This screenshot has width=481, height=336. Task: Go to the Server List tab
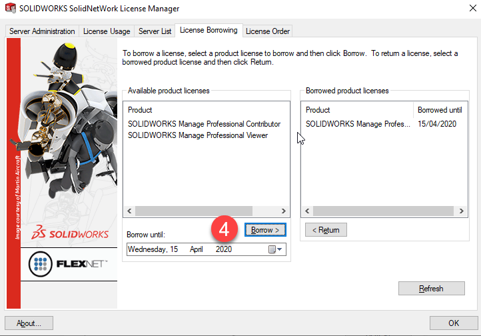[154, 31]
